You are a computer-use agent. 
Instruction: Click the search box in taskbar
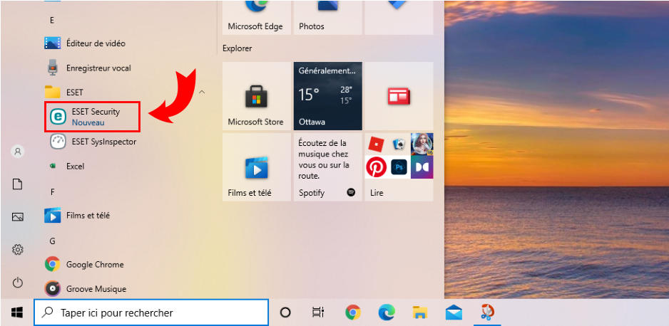151,312
